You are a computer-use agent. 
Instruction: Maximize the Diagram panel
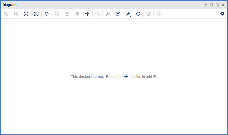[211, 5]
